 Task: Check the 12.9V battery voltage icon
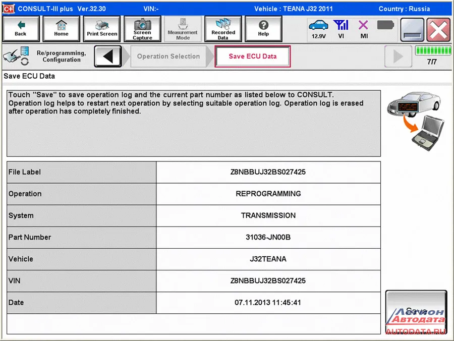318,29
